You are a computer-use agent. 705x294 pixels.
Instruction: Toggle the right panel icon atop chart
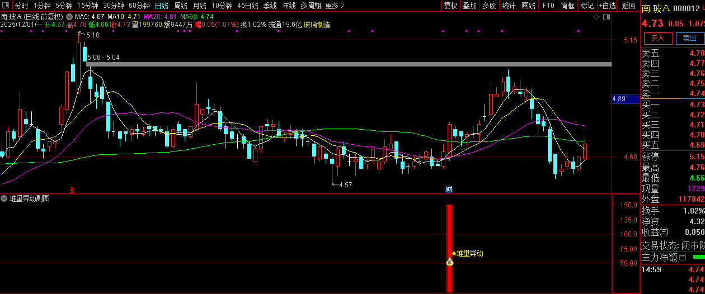(607, 18)
